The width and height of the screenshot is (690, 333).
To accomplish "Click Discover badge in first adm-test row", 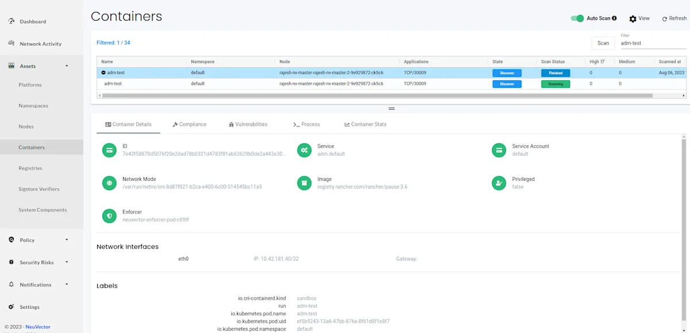I will click(507, 73).
